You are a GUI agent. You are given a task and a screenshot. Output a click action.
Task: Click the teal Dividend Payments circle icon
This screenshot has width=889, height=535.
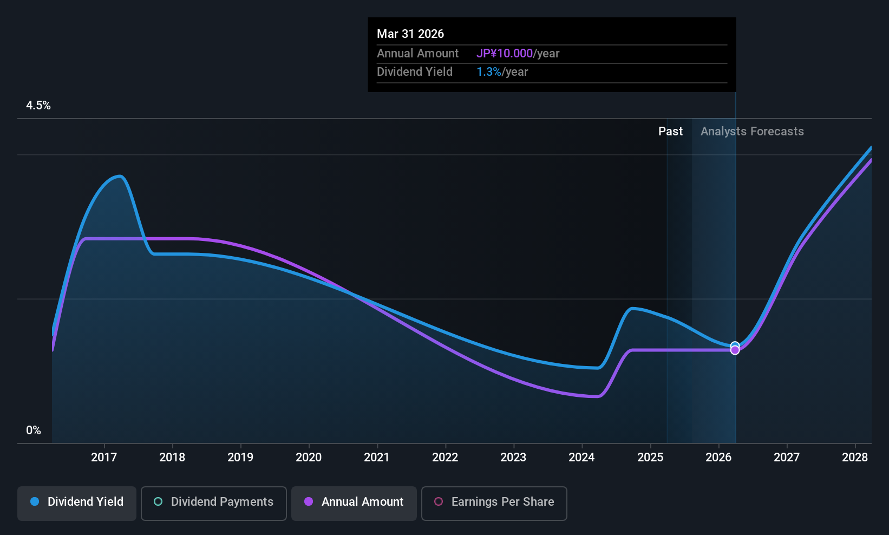point(158,502)
